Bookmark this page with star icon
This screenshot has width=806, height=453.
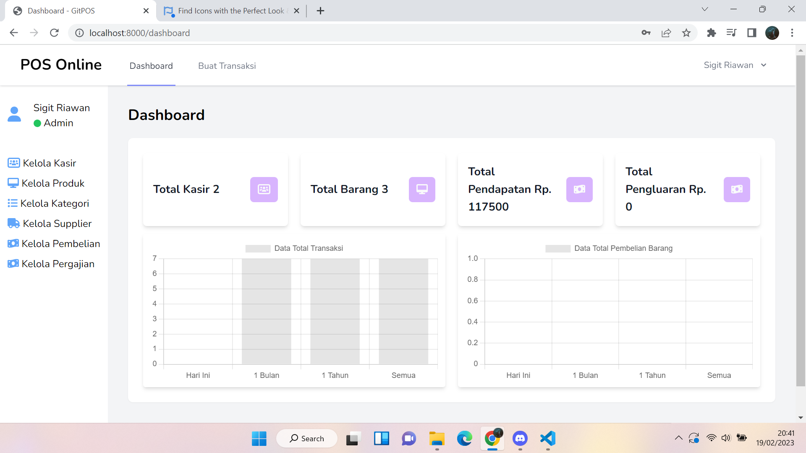[686, 33]
